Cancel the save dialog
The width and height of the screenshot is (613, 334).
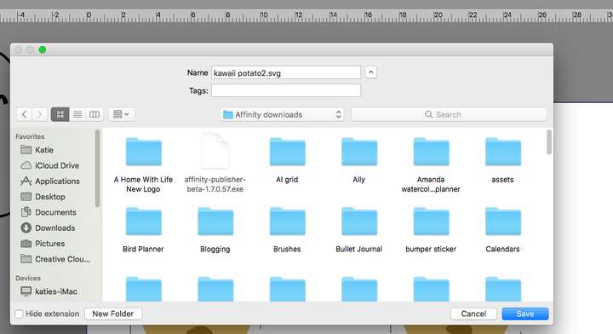click(473, 314)
